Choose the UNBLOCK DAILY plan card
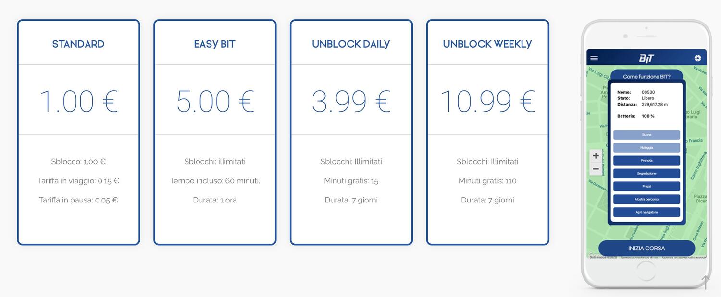Viewport: 721px width, 297px height. [x=351, y=132]
